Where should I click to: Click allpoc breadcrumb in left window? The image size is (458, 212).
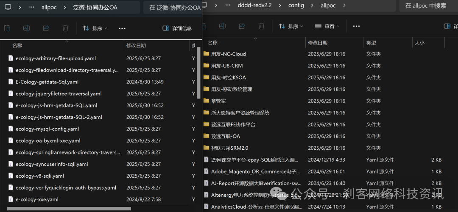point(49,8)
